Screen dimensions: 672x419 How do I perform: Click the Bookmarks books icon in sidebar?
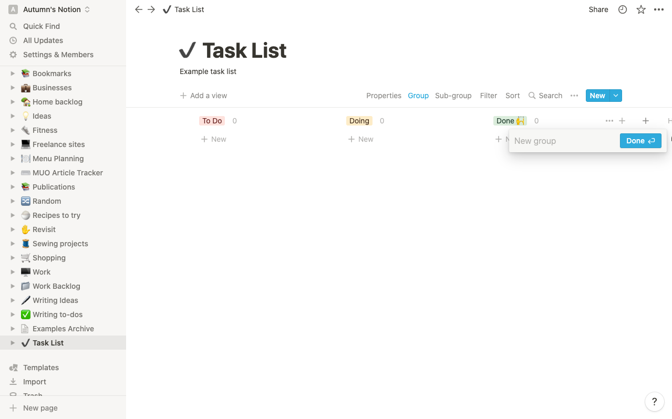(25, 74)
